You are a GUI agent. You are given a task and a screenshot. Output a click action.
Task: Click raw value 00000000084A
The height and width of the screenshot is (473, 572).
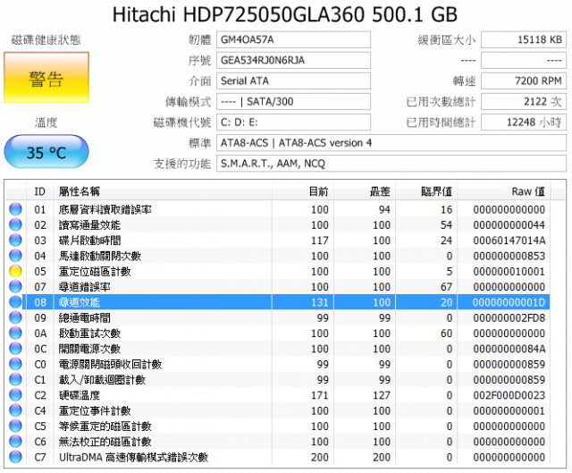(x=509, y=349)
